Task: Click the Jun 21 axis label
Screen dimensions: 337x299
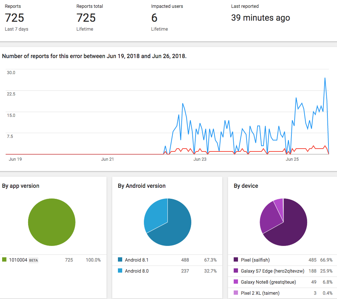Action: click(x=108, y=159)
